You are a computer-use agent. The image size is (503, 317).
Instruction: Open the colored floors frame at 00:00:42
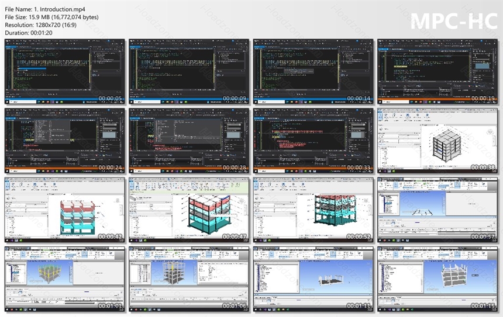[x=65, y=210]
